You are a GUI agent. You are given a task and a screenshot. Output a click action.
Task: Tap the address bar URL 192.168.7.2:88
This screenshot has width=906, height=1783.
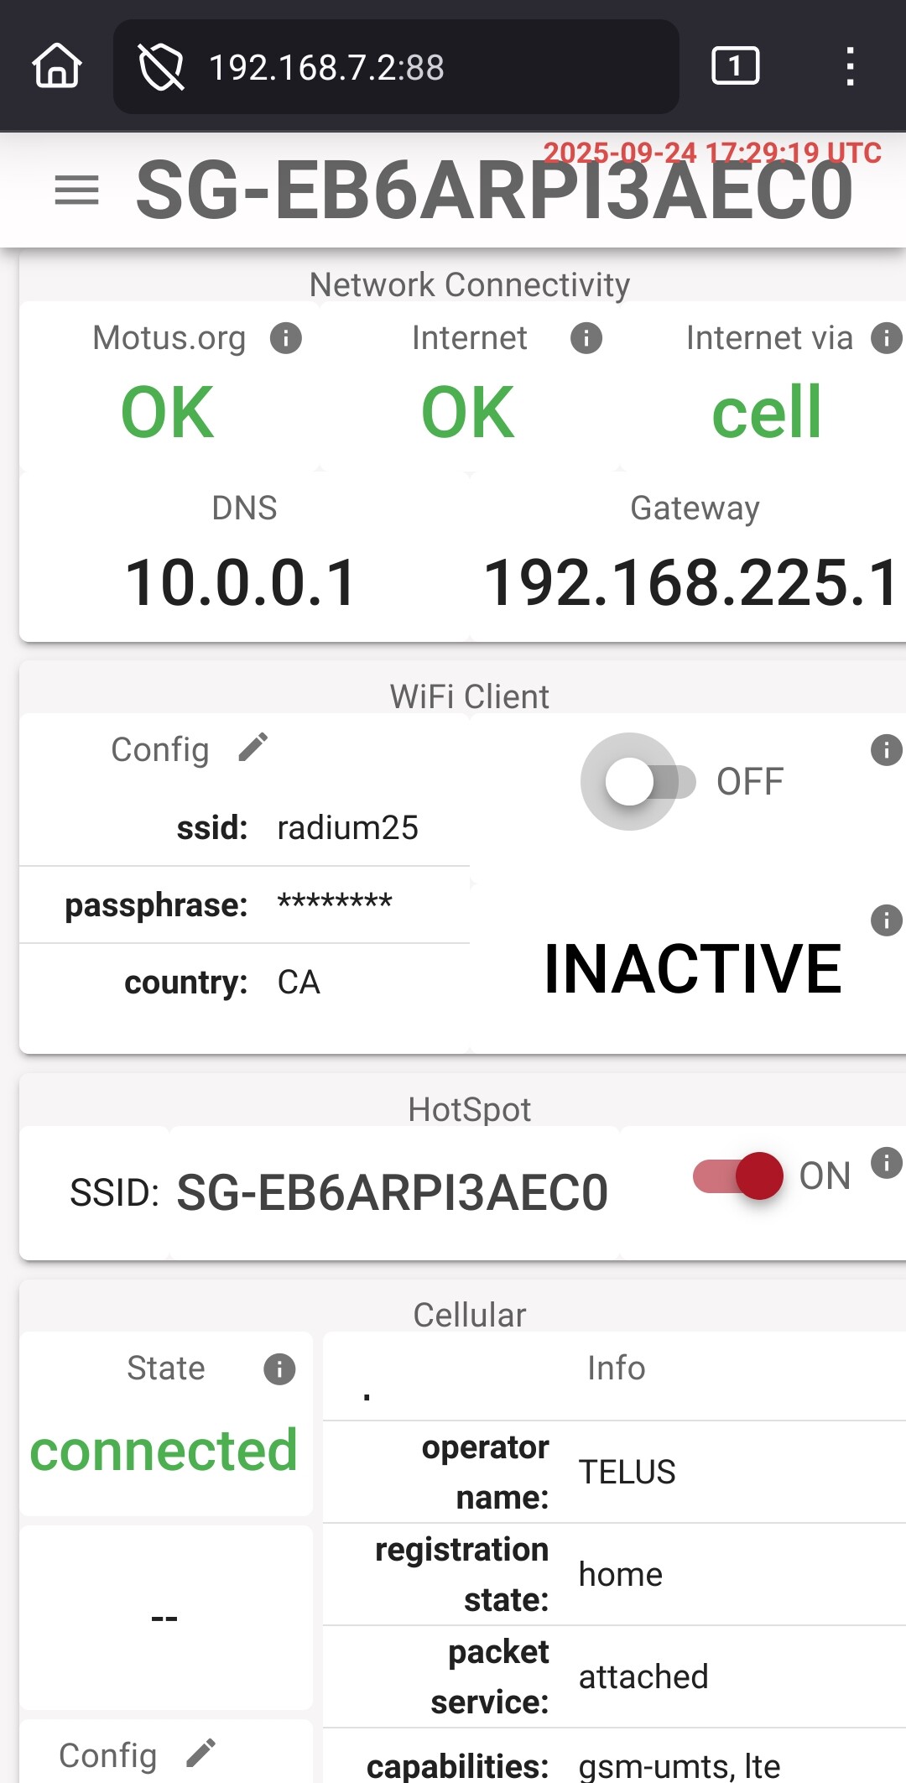[x=326, y=67]
